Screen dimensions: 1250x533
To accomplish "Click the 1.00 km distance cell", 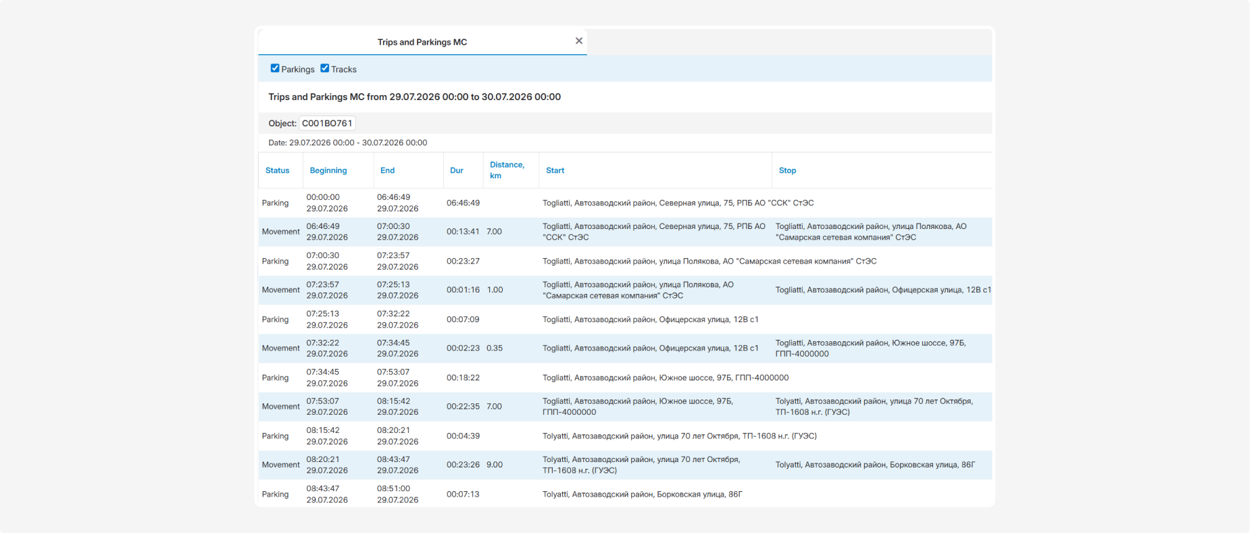I will (495, 290).
